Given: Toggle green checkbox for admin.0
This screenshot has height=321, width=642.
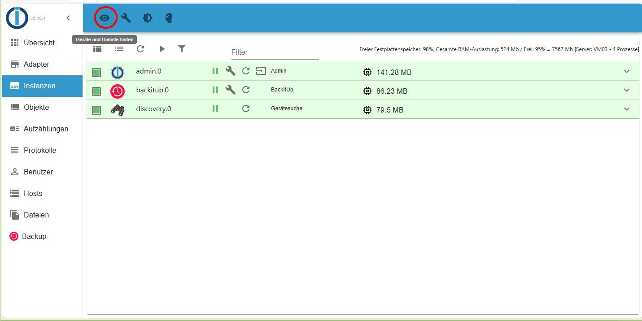Looking at the screenshot, I should [96, 72].
